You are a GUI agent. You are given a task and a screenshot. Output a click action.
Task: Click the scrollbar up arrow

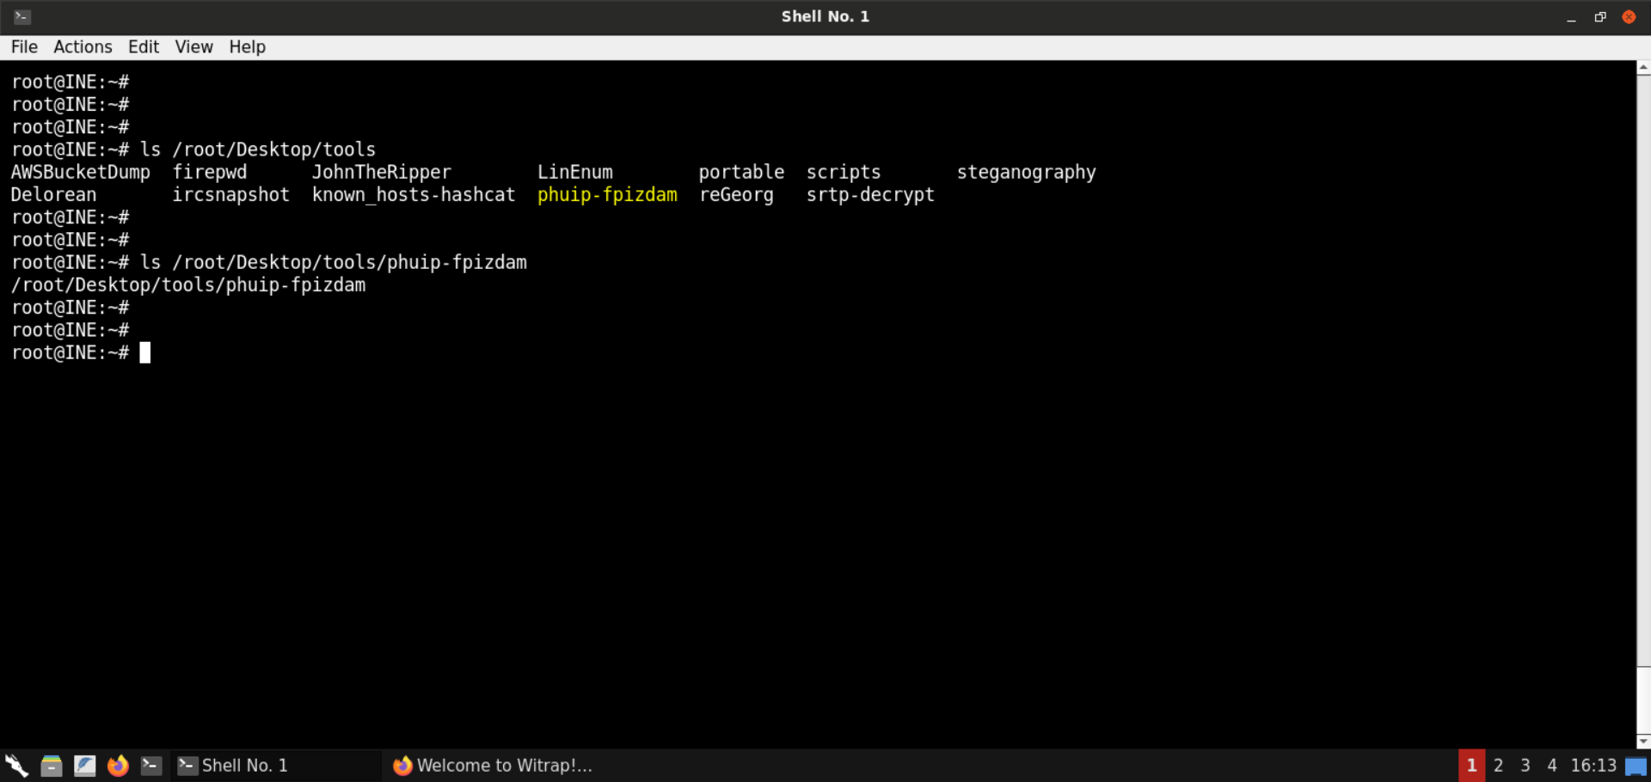click(x=1642, y=67)
